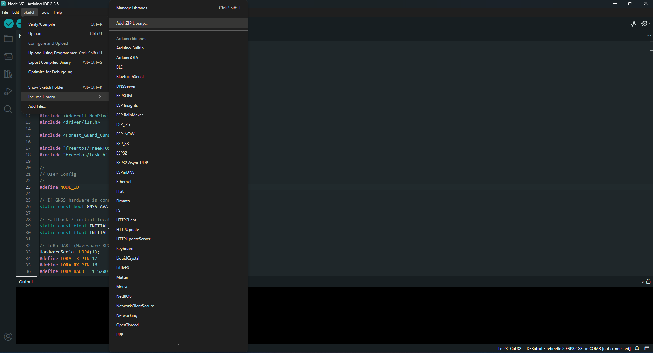Screen dimensions: 653x353
Task: Include the Ethernet library
Action: click(179, 182)
